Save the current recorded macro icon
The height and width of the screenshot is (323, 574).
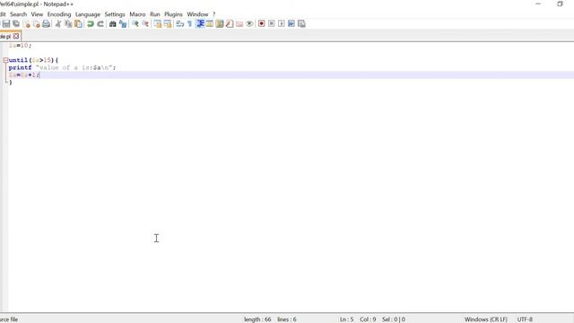301,24
